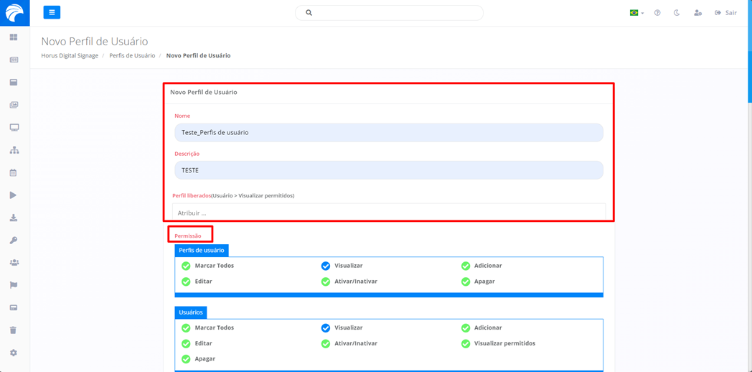Click the monitor screen icon in sidebar

14,128
